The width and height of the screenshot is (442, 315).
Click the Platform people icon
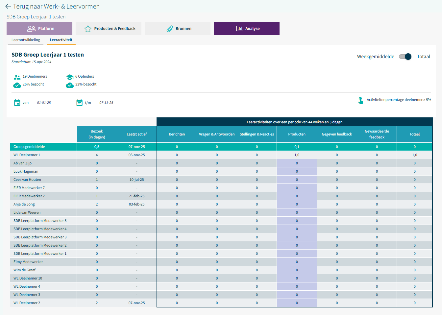coord(31,29)
